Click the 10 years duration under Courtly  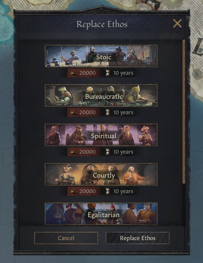tap(123, 191)
